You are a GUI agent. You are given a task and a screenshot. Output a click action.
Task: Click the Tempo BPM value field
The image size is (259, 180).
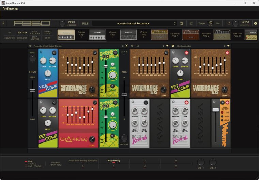pyautogui.click(x=210, y=22)
